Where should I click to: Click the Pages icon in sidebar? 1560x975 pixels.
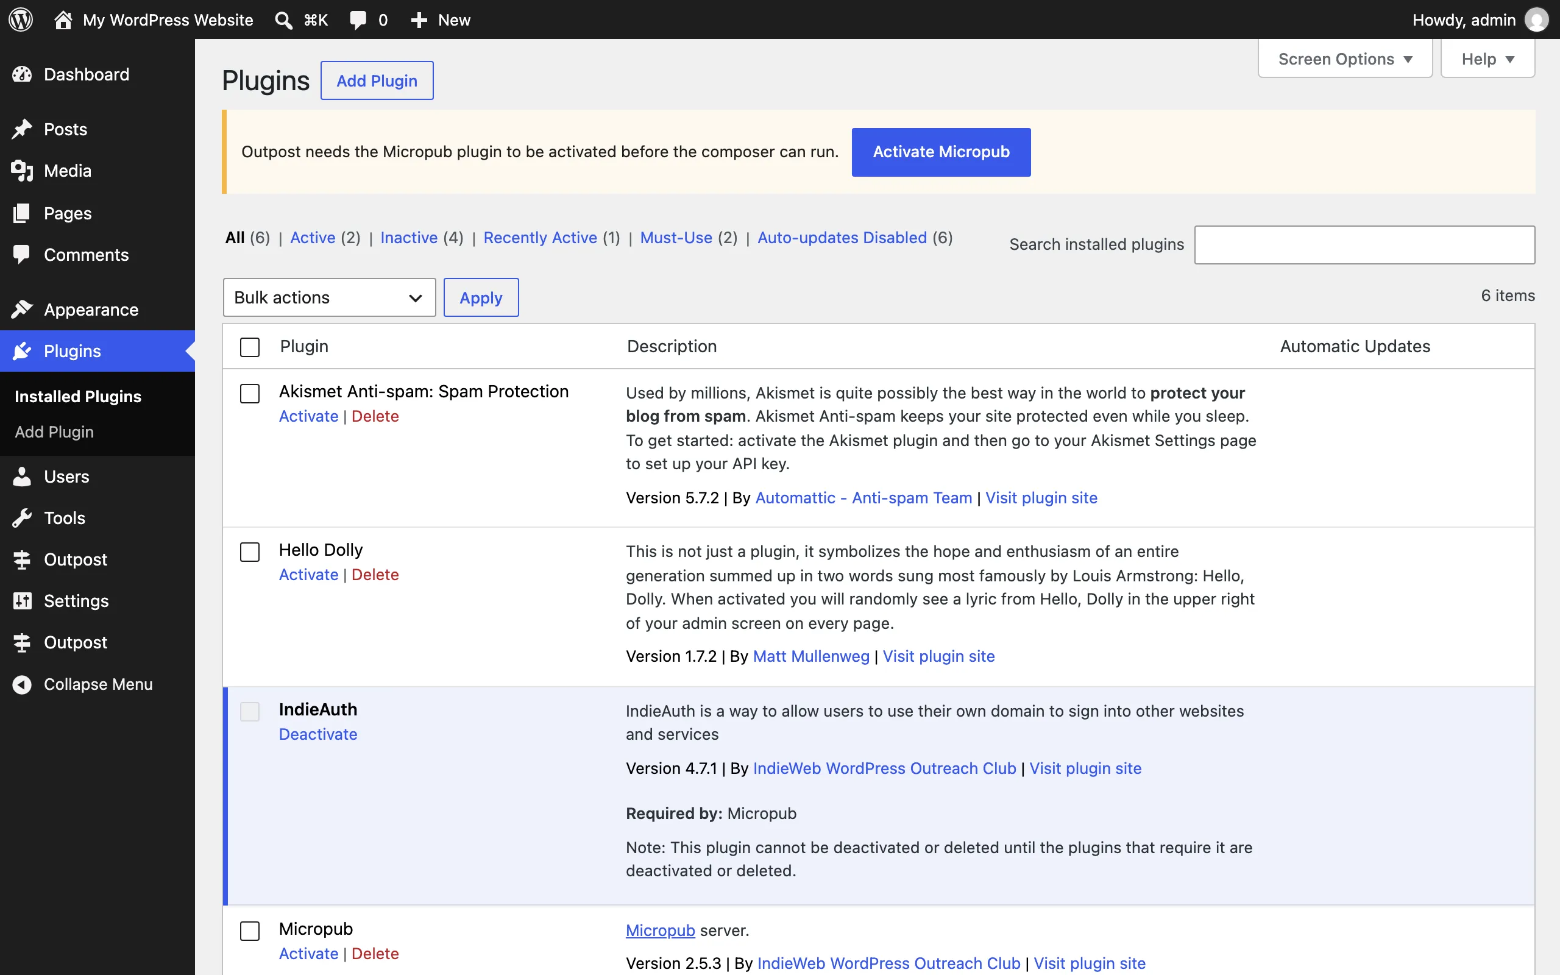(x=22, y=213)
